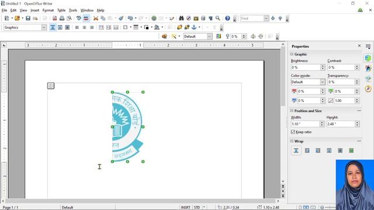Open the Zoom magnifier icon
Screen dimensions: 374x210
218,18
